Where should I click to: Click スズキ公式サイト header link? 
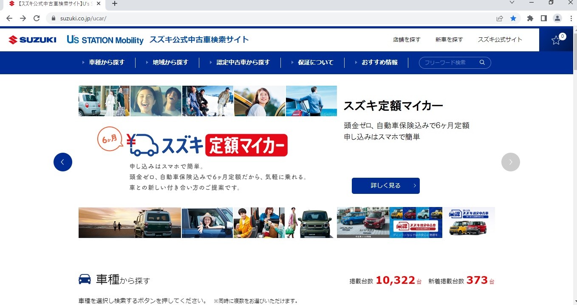point(500,39)
